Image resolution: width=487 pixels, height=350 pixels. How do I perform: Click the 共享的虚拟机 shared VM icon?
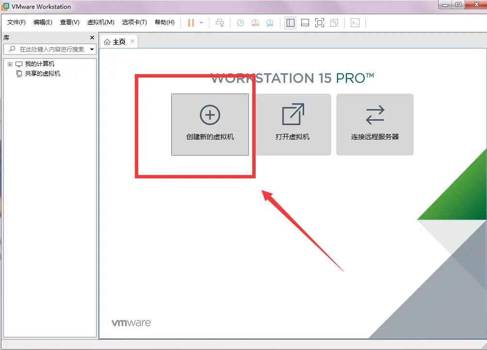click(19, 74)
